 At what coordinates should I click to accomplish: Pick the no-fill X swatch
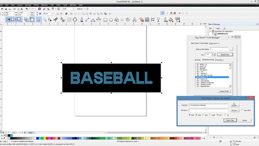click(9, 138)
